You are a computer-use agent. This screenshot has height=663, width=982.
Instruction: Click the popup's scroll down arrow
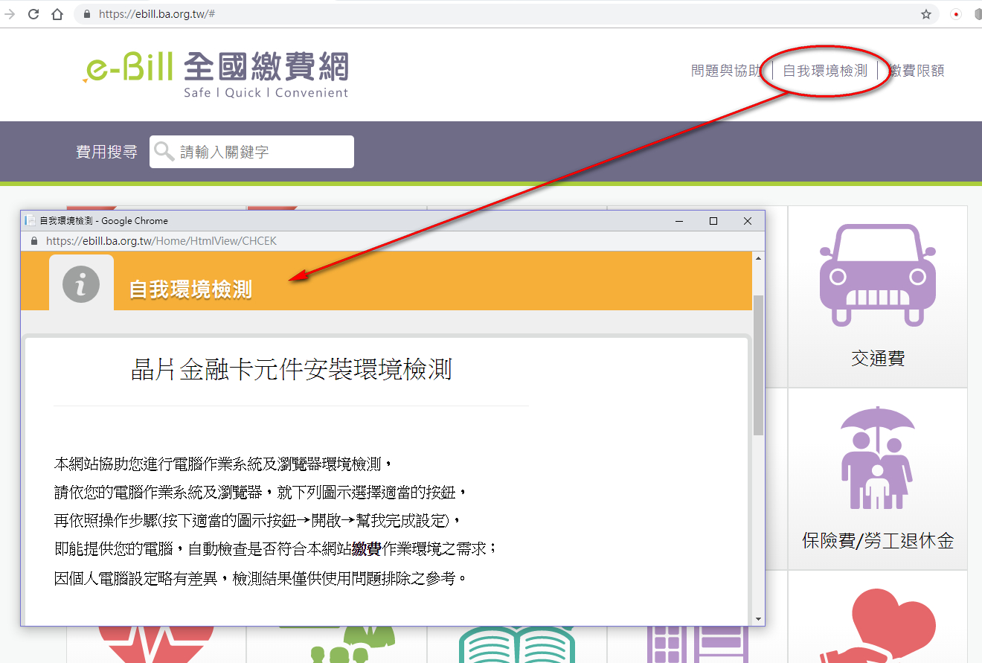point(758,619)
